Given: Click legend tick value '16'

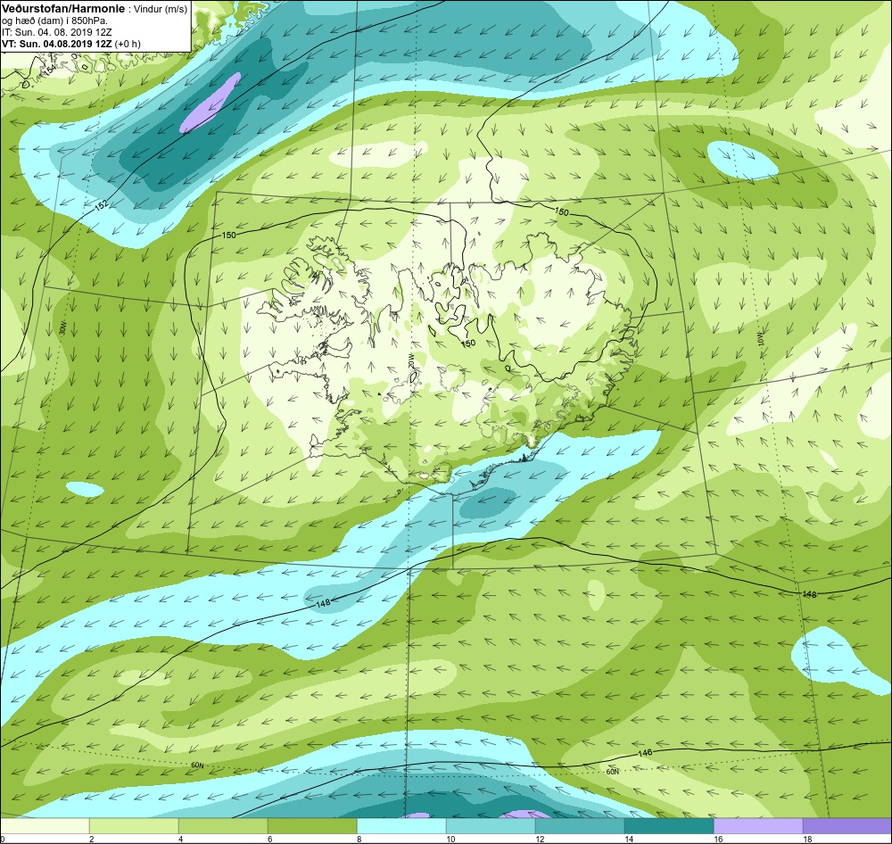Looking at the screenshot, I should click(x=718, y=839).
